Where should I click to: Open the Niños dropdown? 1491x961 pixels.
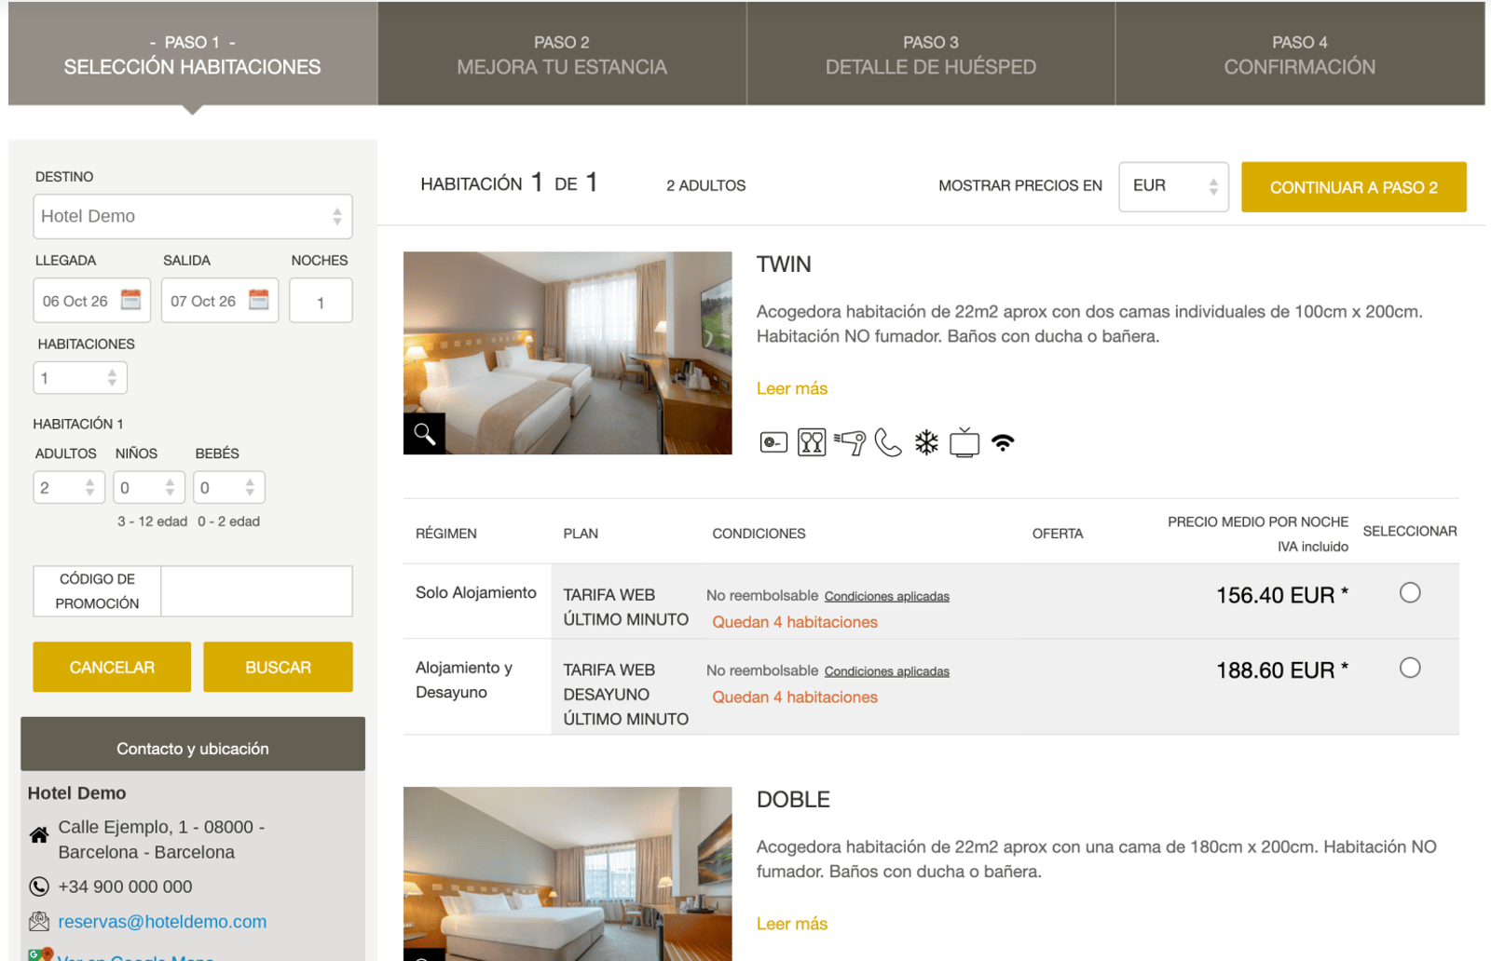click(149, 487)
